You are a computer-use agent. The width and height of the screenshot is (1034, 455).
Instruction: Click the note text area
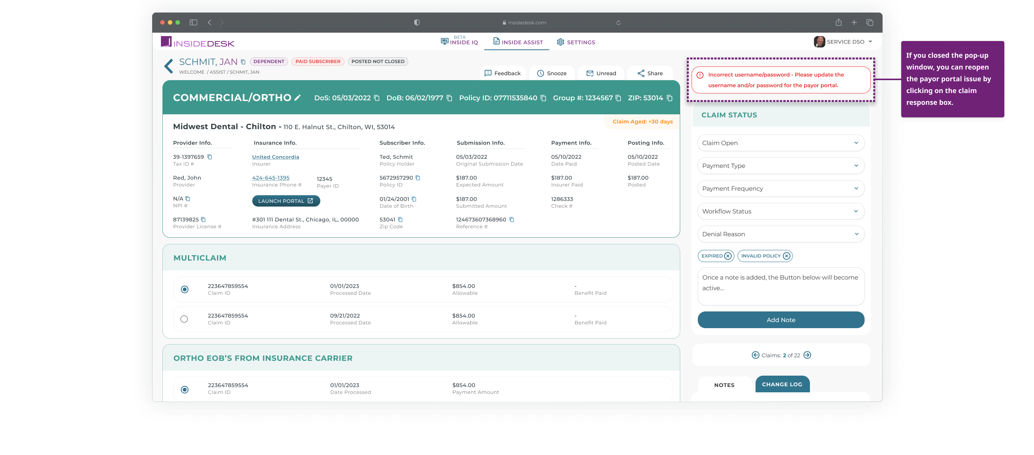click(x=780, y=286)
